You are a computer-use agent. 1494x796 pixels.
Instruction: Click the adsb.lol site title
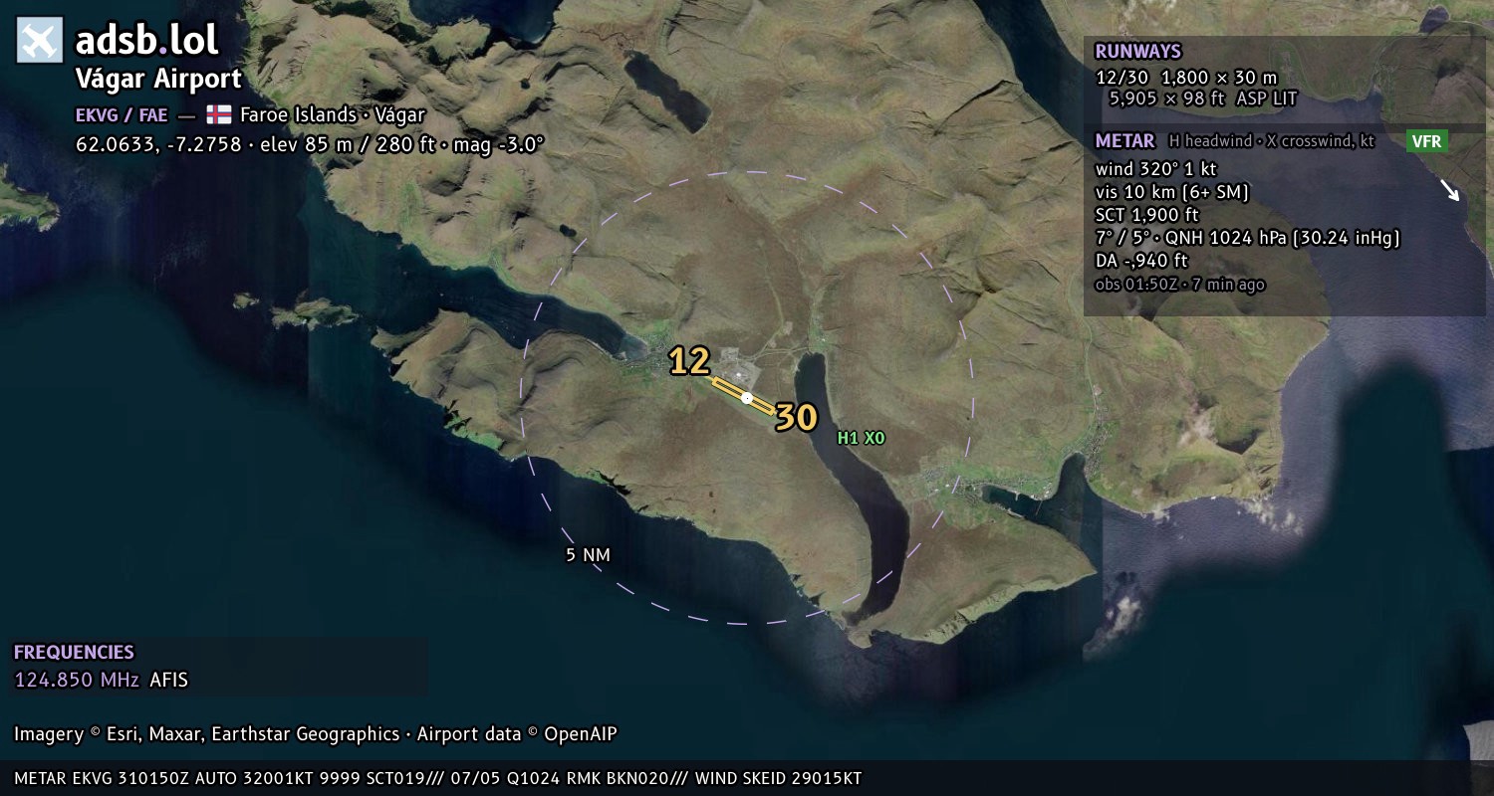[x=147, y=41]
